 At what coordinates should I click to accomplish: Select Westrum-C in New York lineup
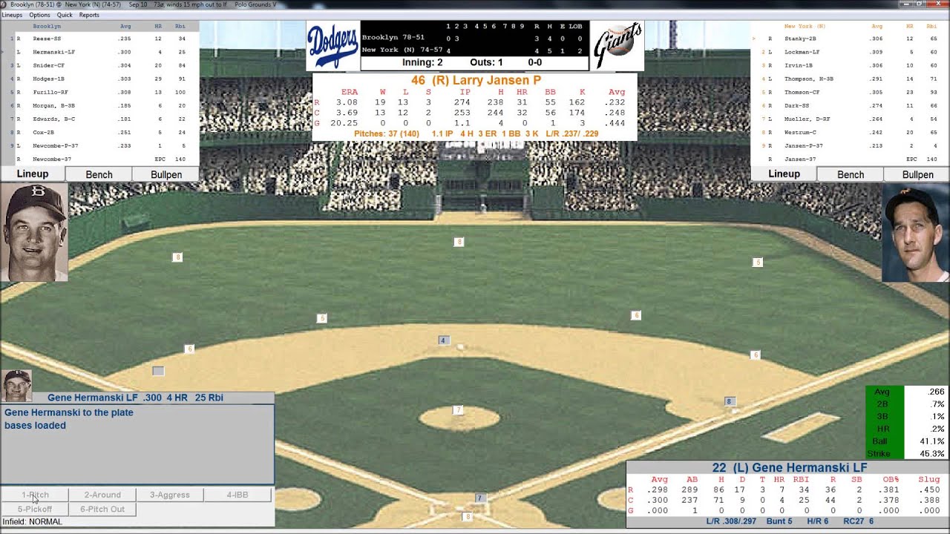click(851, 132)
